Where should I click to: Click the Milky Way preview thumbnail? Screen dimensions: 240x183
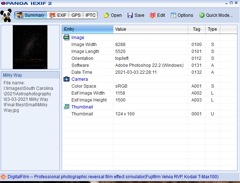(x=30, y=47)
